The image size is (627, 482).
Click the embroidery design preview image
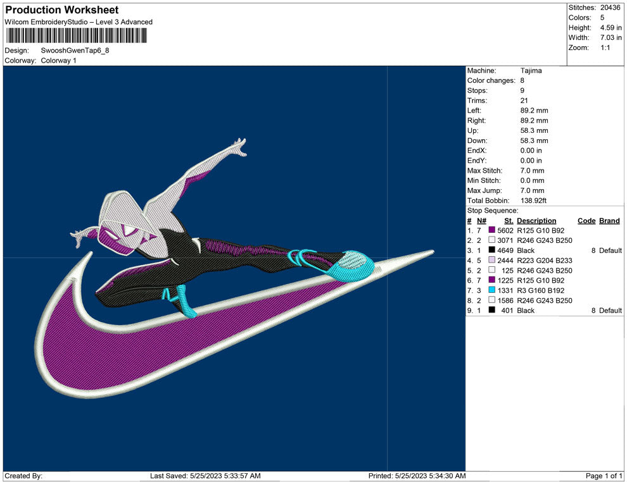[234, 268]
